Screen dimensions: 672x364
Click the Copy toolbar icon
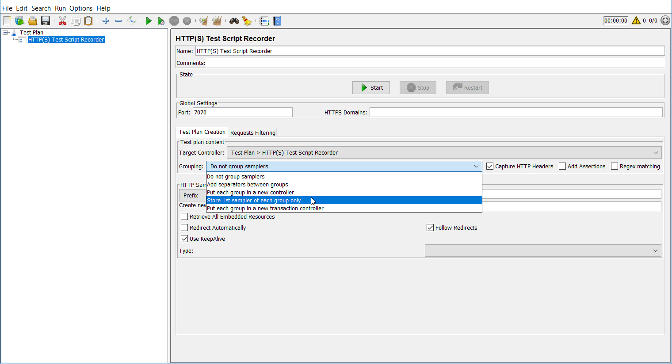tap(76, 21)
